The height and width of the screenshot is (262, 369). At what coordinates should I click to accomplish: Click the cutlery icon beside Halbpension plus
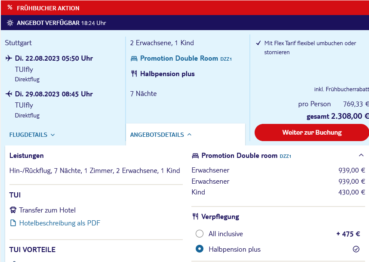(x=134, y=74)
